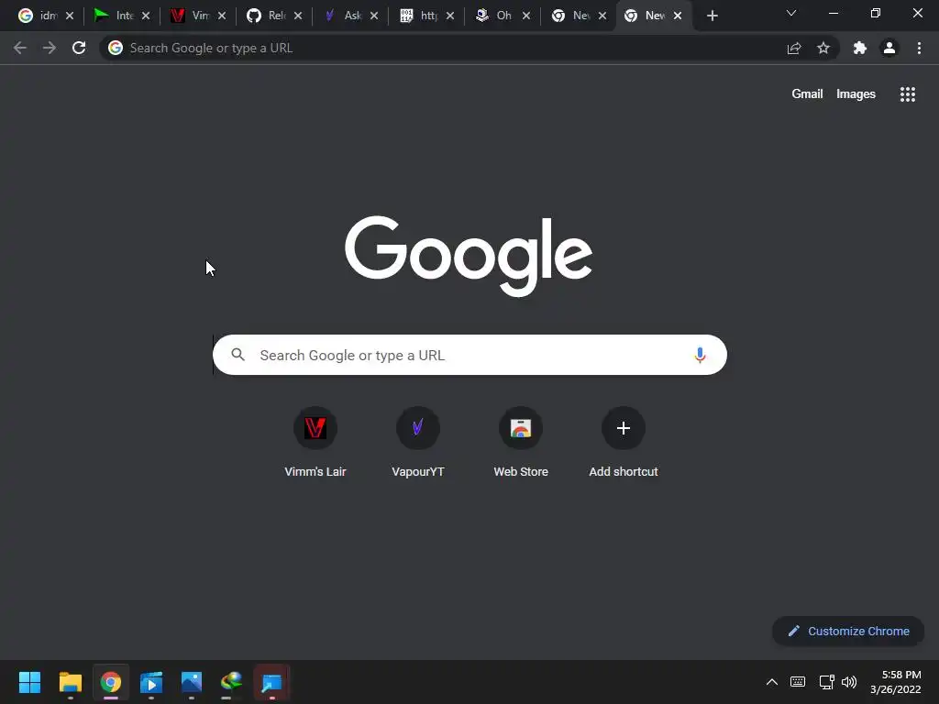Close the 'idm' tab
Viewport: 939px width, 704px height.
click(x=70, y=16)
